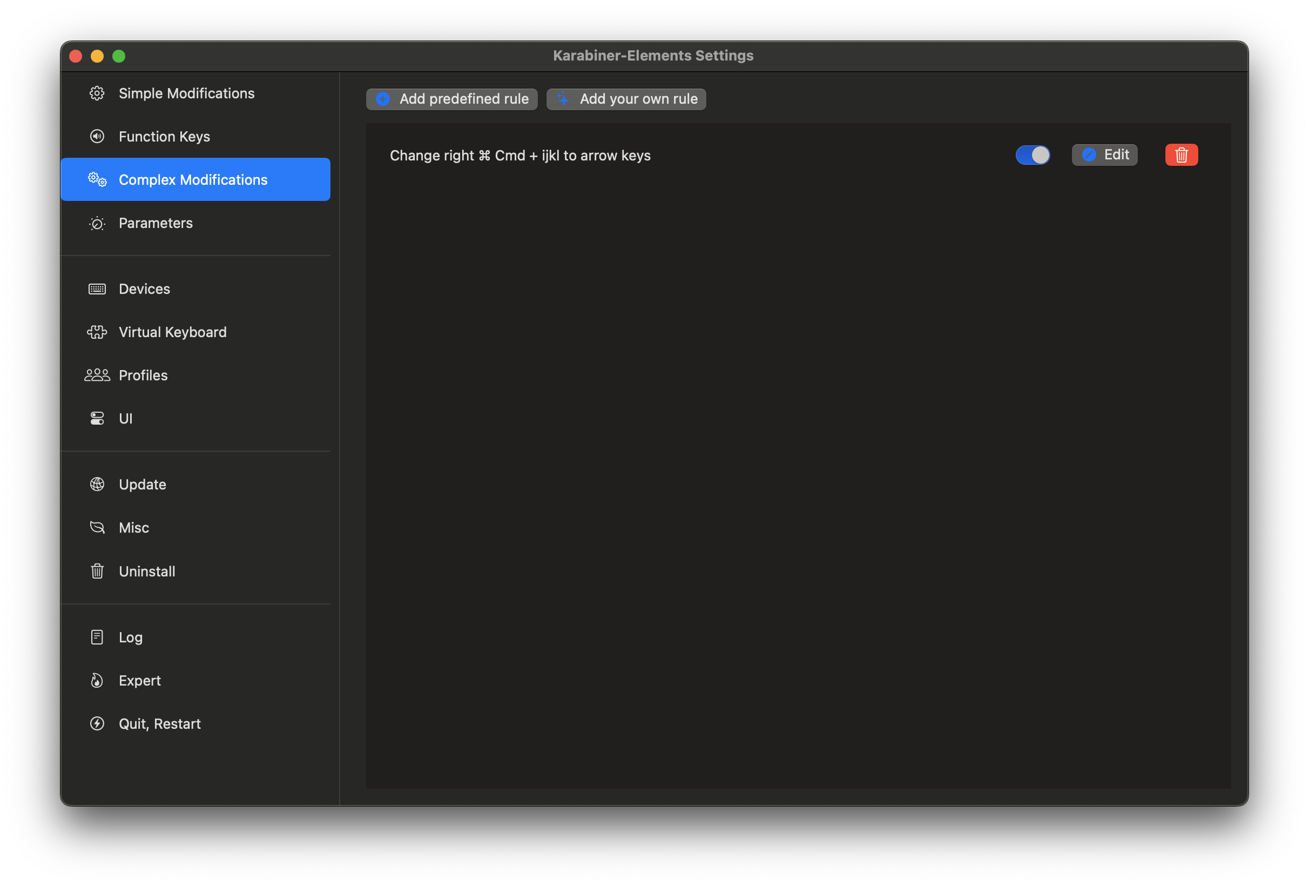Click the red trash icon to delete rule
Viewport: 1309px width, 886px height.
click(x=1181, y=155)
